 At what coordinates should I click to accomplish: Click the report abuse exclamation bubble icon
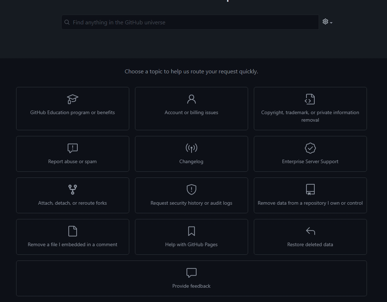(x=73, y=148)
